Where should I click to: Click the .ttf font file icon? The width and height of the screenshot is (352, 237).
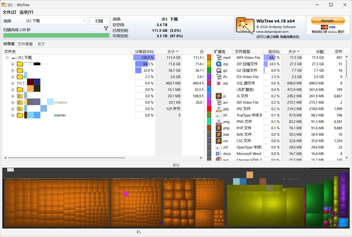coord(219,115)
